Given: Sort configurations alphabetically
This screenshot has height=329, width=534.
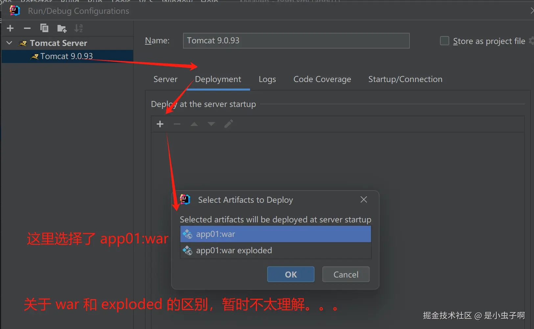Looking at the screenshot, I should (79, 28).
